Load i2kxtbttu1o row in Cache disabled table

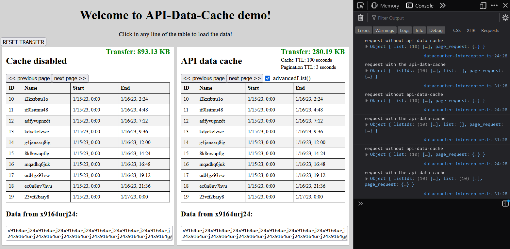(88, 99)
